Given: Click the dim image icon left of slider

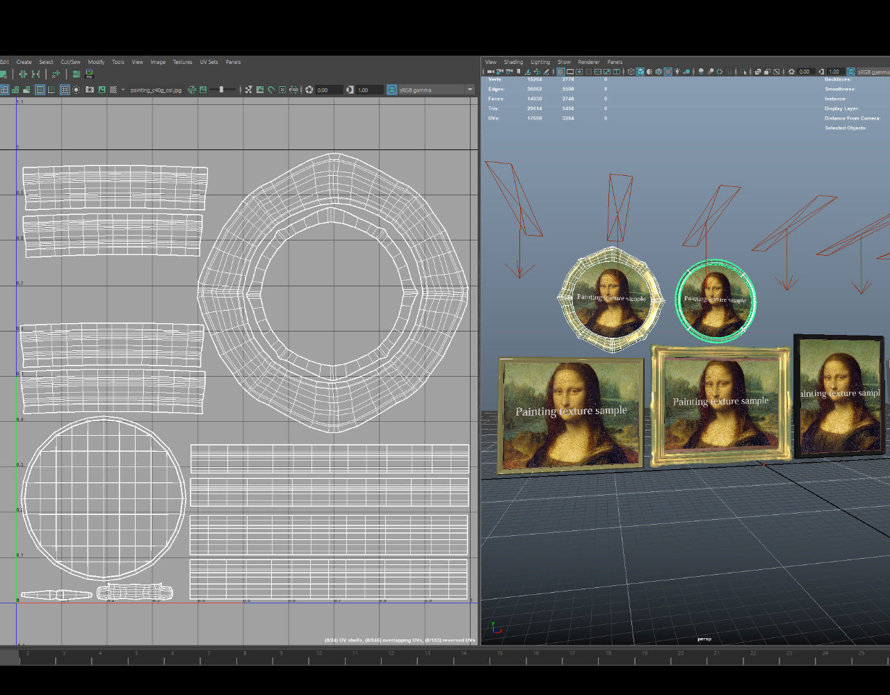Looking at the screenshot, I should point(203,90).
